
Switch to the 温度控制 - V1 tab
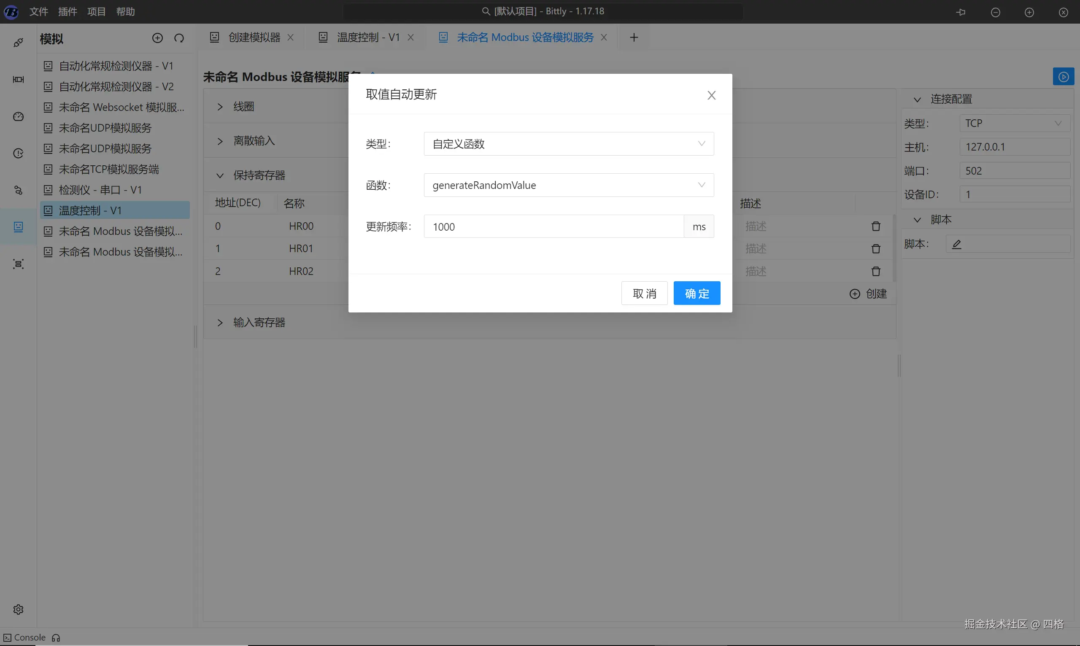point(367,38)
